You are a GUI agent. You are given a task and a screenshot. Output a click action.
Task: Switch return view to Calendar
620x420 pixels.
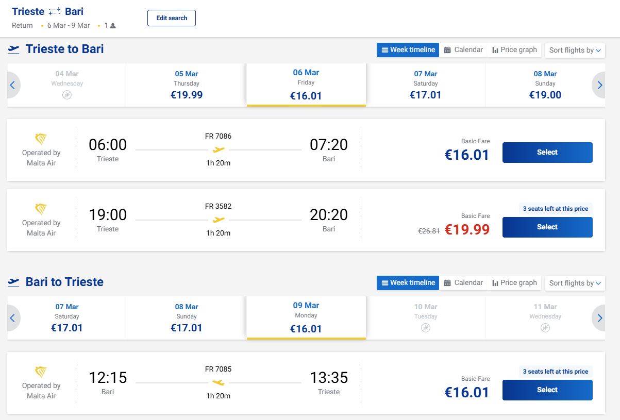[463, 283]
